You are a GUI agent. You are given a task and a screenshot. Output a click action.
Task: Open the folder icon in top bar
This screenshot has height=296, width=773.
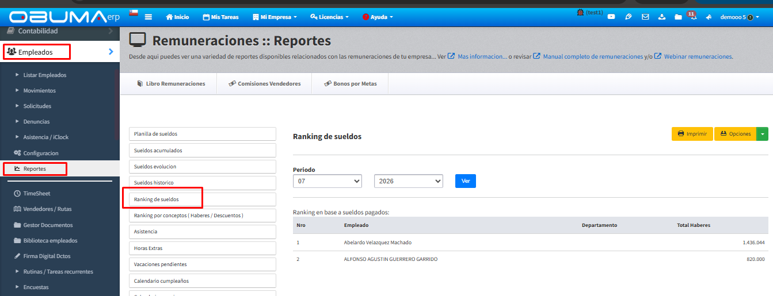678,17
